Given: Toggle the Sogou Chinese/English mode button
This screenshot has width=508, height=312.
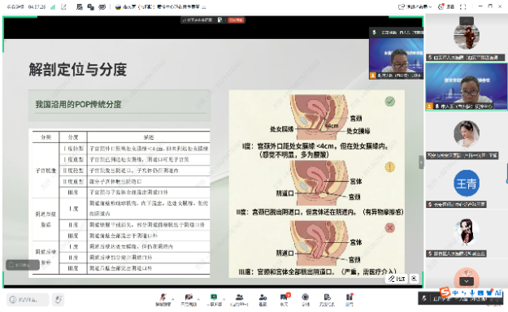Looking at the screenshot, I should [455, 292].
